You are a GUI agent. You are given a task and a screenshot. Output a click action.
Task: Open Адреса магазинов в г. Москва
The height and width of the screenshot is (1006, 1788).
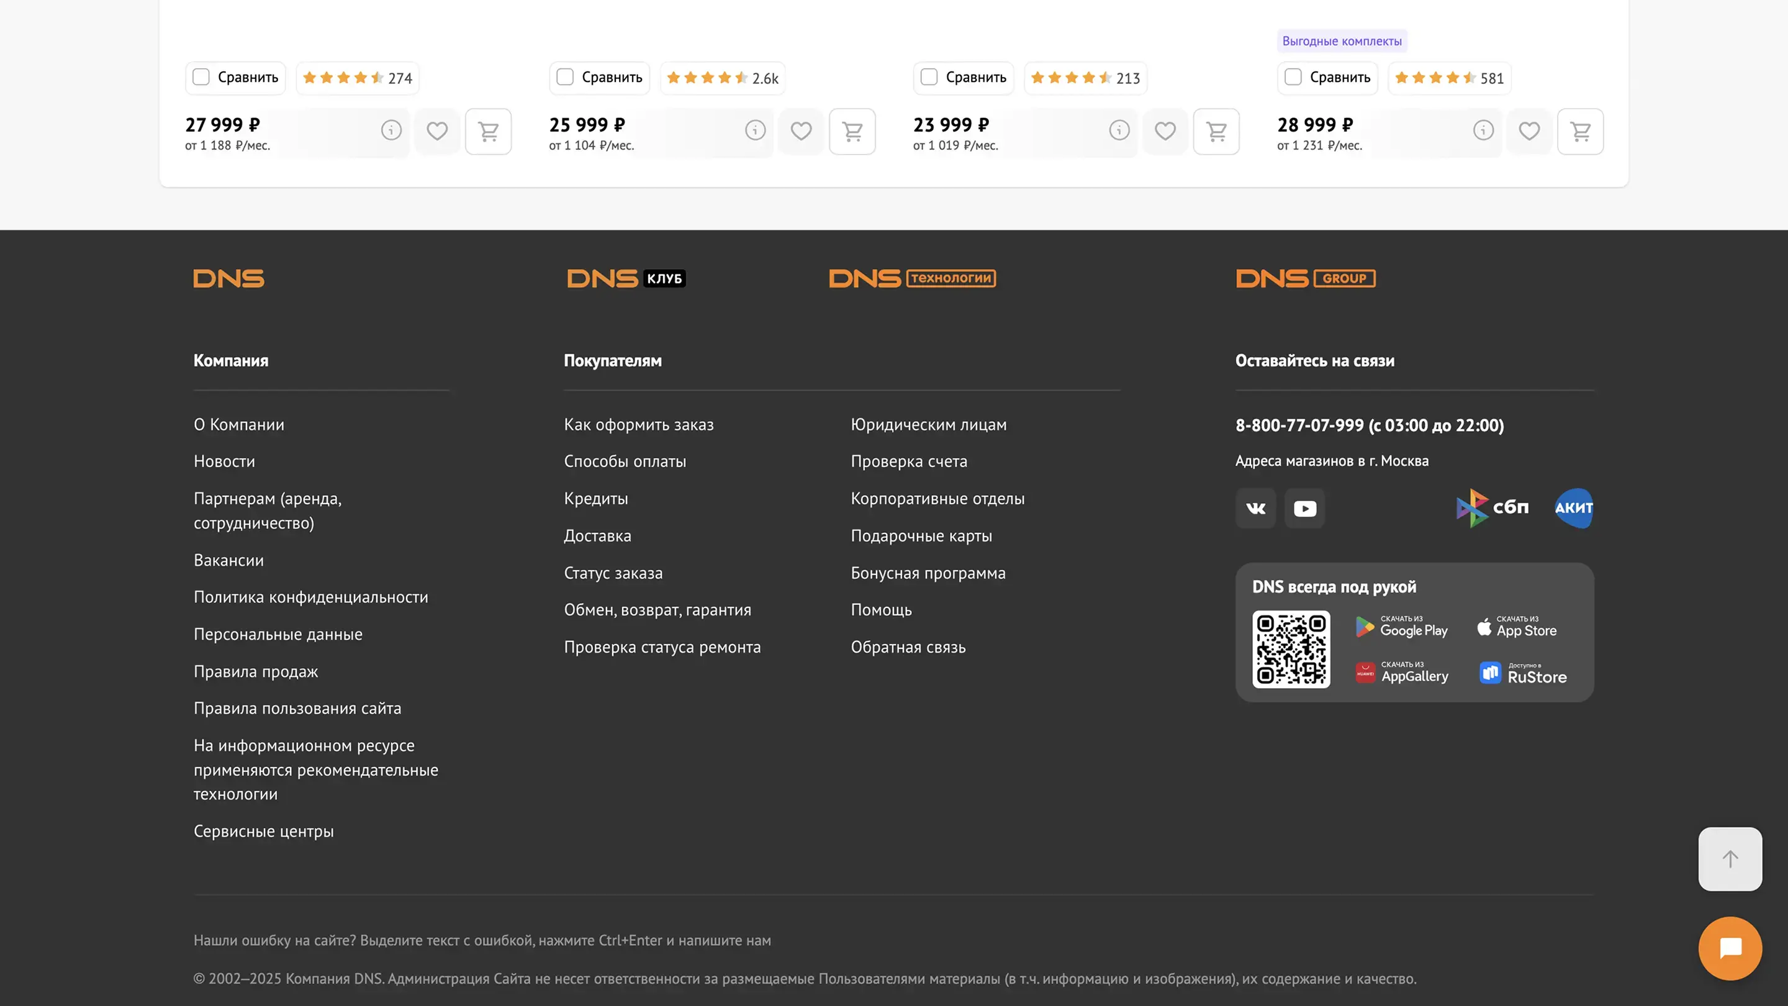[1331, 461]
